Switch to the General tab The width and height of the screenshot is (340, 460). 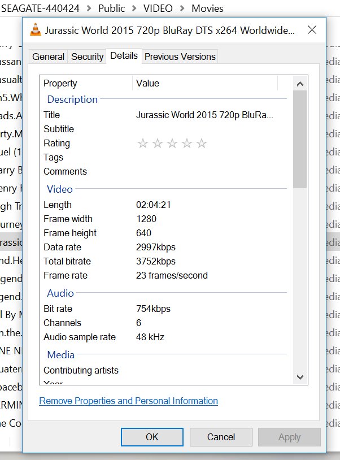(49, 57)
